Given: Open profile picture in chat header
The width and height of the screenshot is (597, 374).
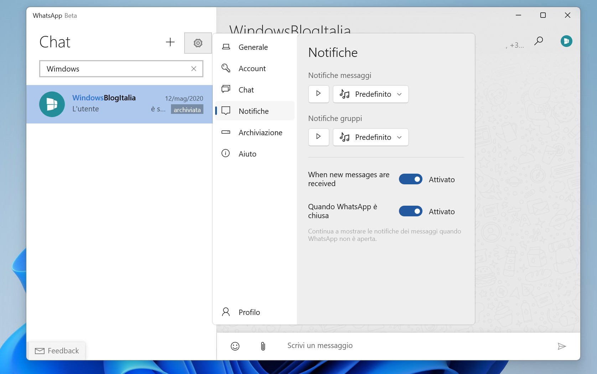Looking at the screenshot, I should (x=566, y=41).
